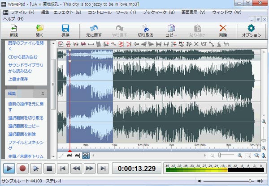Open a file with the 開く button

click(x=39, y=31)
